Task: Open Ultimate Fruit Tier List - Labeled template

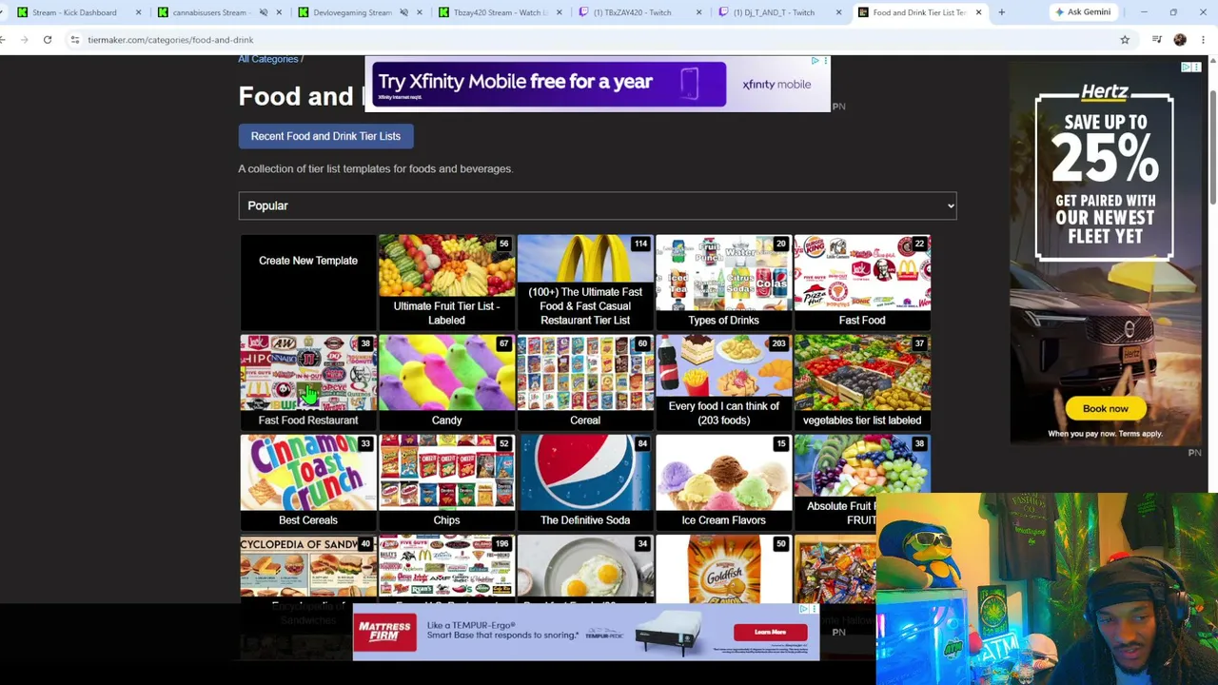Action: pos(446,282)
